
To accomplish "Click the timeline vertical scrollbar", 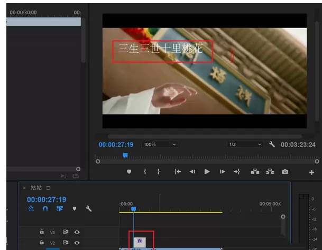I will 283,226.
